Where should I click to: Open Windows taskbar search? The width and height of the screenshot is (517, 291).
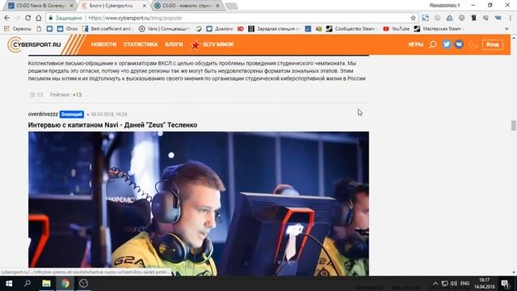click(27, 284)
